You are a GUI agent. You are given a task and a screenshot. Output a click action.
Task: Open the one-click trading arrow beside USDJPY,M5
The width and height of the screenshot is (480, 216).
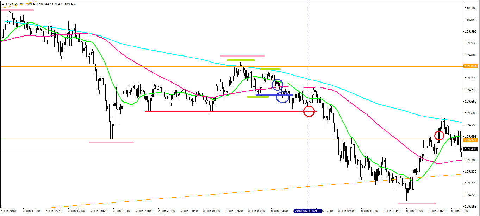point(3,4)
